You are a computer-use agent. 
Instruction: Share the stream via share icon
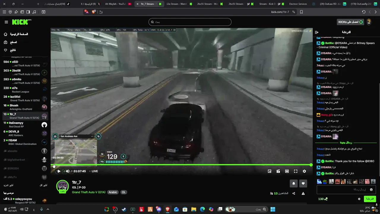pos(294,193)
